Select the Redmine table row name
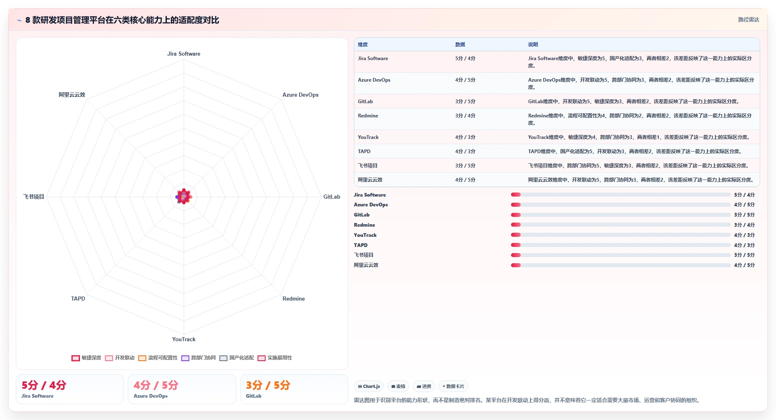This screenshot has height=420, width=776. pos(368,116)
